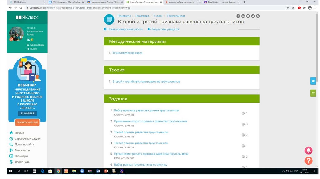Click 'ПРИНЯТЬ УЧАСТИЕ' webinar button
This screenshot has width=320, height=179.
tap(27, 122)
